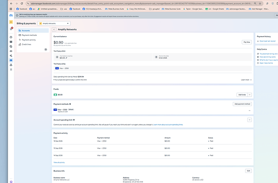Image resolution: width=278 pixels, height=183 pixels.
Task: Open Payment activity in billing navigation
Action: (33, 40)
